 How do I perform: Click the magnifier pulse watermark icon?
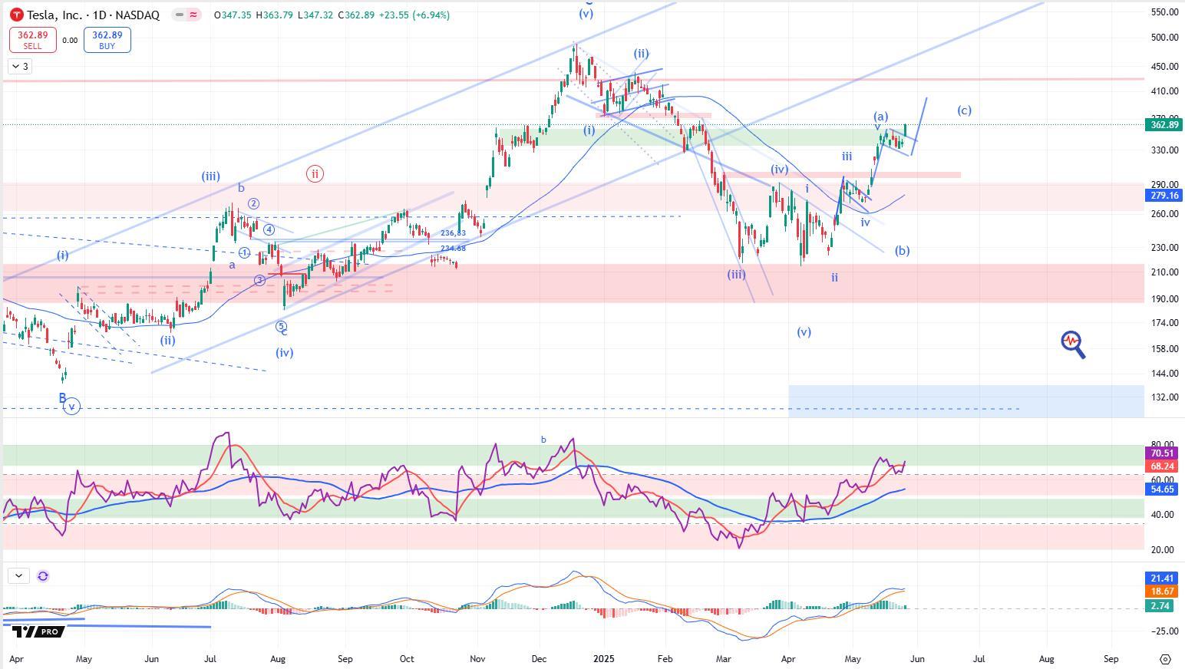[x=1072, y=344]
